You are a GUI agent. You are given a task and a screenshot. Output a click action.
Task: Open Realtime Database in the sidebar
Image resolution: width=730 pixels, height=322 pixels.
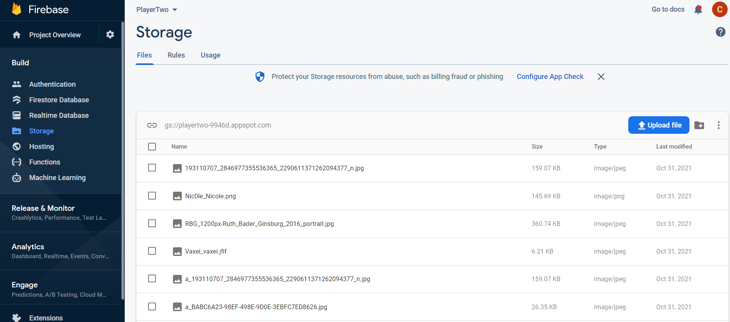click(59, 115)
